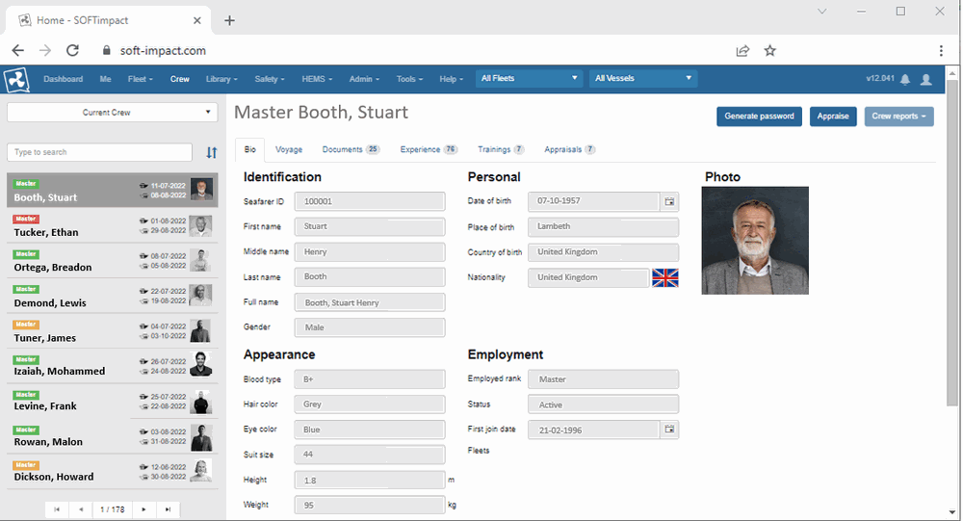This screenshot has height=521, width=963.
Task: Toggle crew list sort order icon
Action: tap(211, 152)
